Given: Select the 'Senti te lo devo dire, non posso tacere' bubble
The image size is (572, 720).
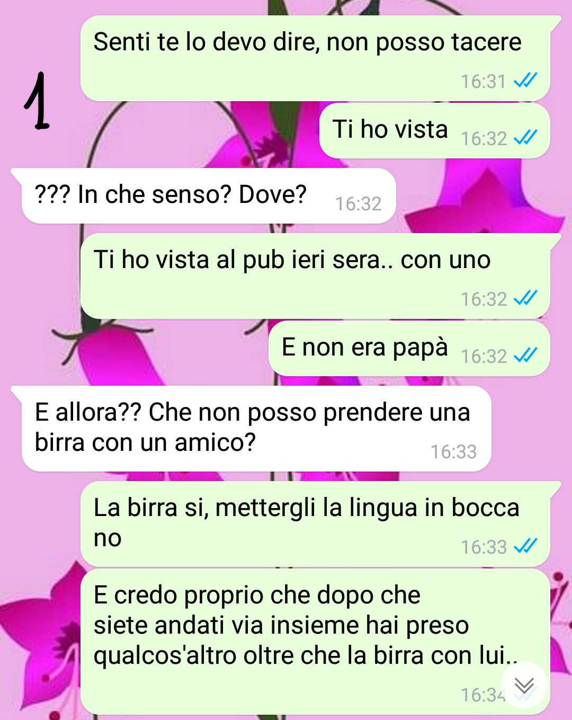Looking at the screenshot, I should pyautogui.click(x=315, y=58).
